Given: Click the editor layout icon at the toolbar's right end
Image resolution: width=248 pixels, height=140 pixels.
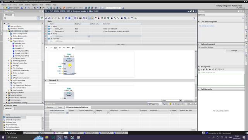Looking at the screenshot, I should pyautogui.click(x=194, y=18).
